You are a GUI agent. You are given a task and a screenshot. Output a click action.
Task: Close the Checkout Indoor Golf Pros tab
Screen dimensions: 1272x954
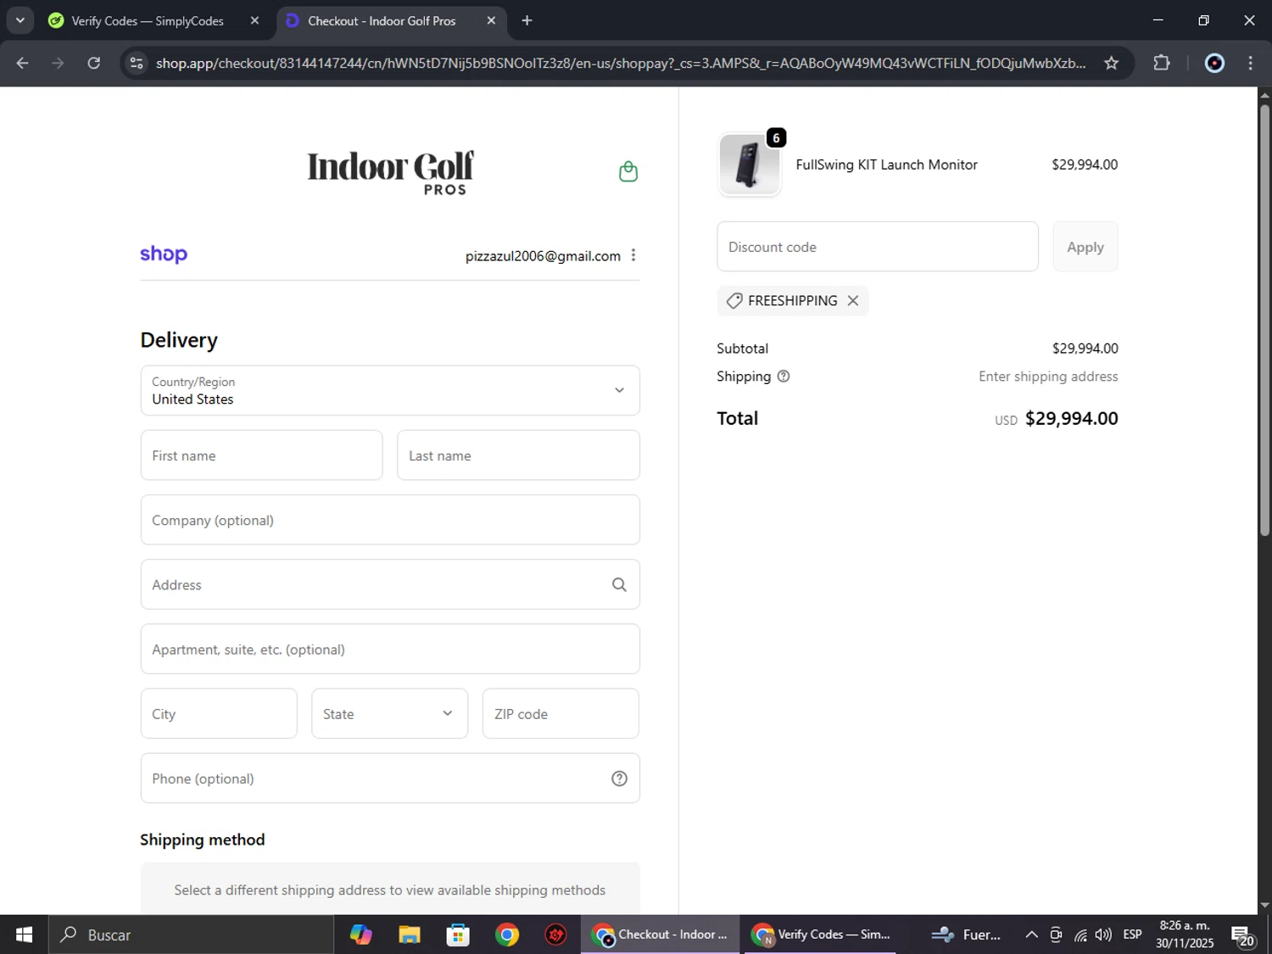491,20
